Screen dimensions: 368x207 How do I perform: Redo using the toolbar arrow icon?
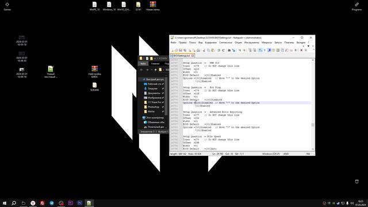point(223,50)
